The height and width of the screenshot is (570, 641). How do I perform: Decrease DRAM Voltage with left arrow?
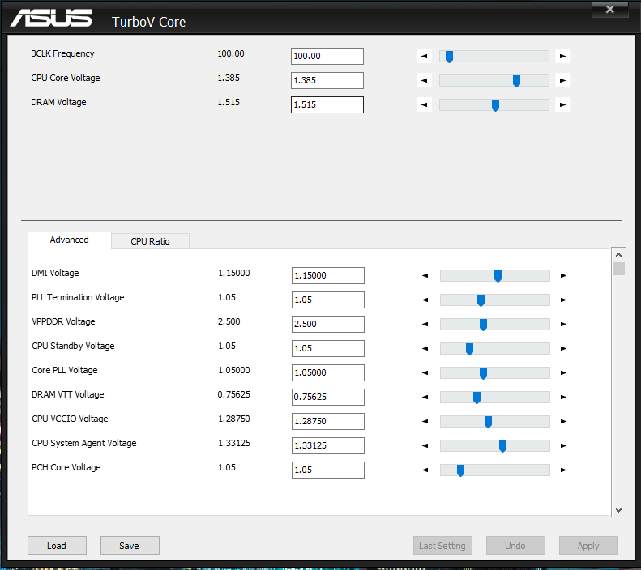tap(425, 104)
